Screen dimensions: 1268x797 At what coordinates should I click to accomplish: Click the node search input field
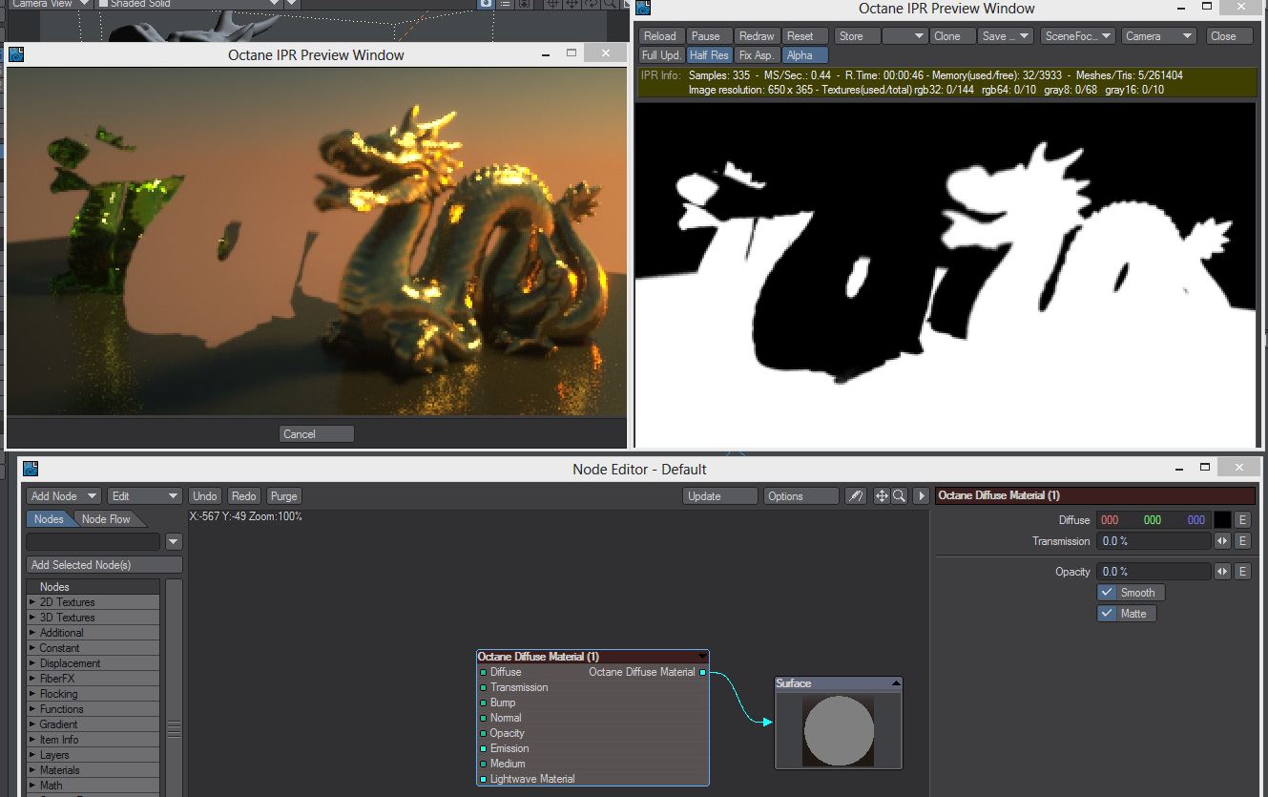pos(94,542)
